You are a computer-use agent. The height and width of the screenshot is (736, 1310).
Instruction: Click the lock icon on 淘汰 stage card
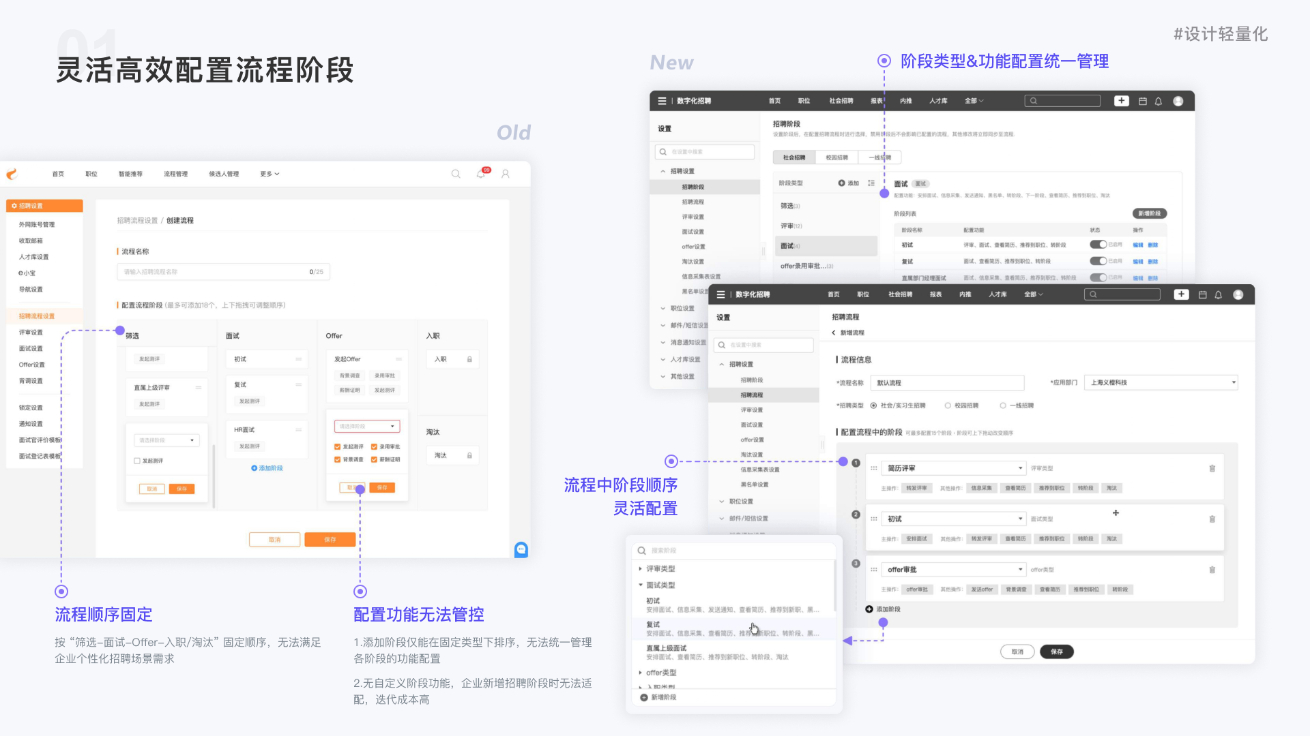[469, 455]
